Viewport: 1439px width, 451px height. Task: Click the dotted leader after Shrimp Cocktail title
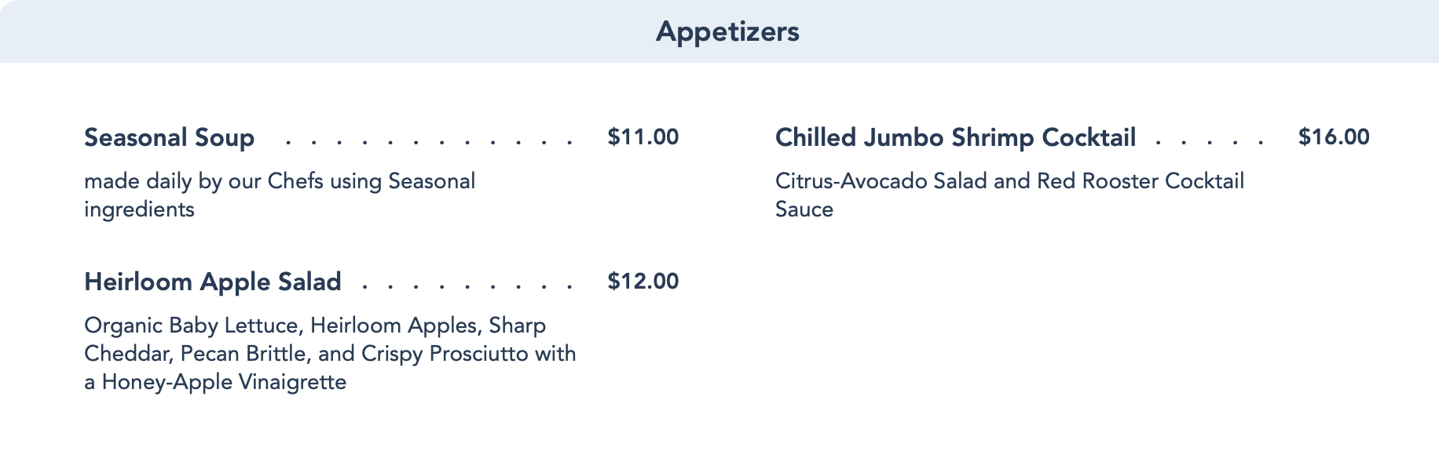coord(1210,143)
